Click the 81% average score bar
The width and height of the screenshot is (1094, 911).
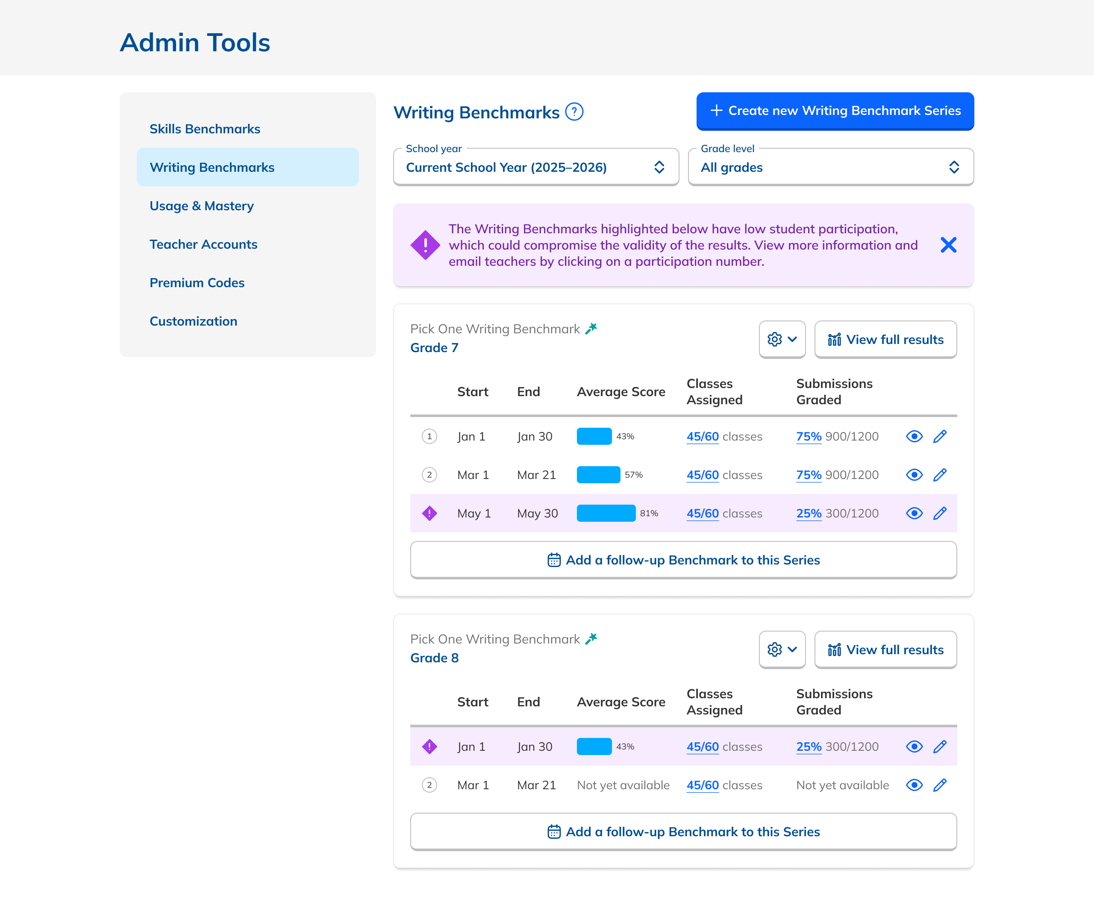606,514
